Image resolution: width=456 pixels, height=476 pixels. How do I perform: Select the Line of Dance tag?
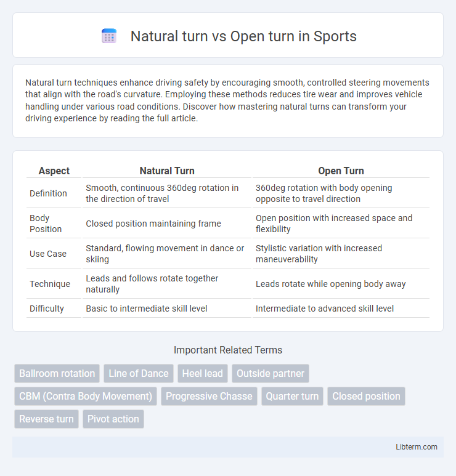click(x=139, y=373)
